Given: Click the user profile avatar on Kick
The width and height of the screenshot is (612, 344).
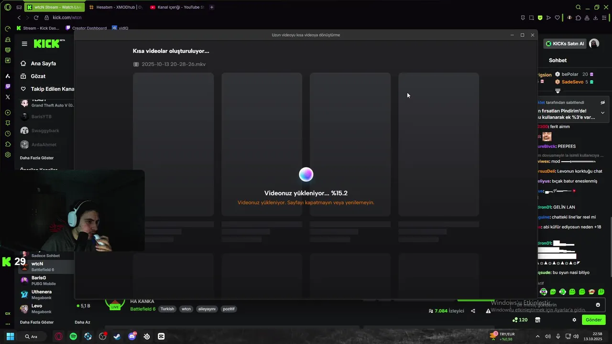Looking at the screenshot, I should [594, 43].
